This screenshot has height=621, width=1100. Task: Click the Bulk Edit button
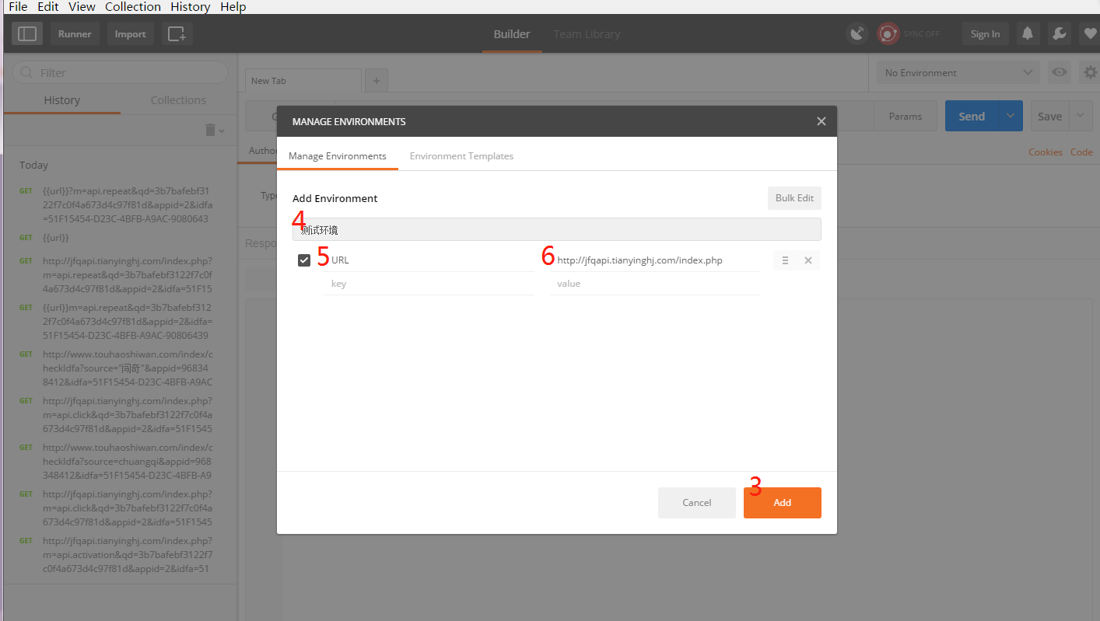tap(794, 198)
